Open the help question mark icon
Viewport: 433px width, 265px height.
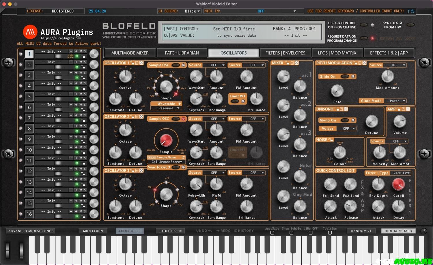[424, 231]
